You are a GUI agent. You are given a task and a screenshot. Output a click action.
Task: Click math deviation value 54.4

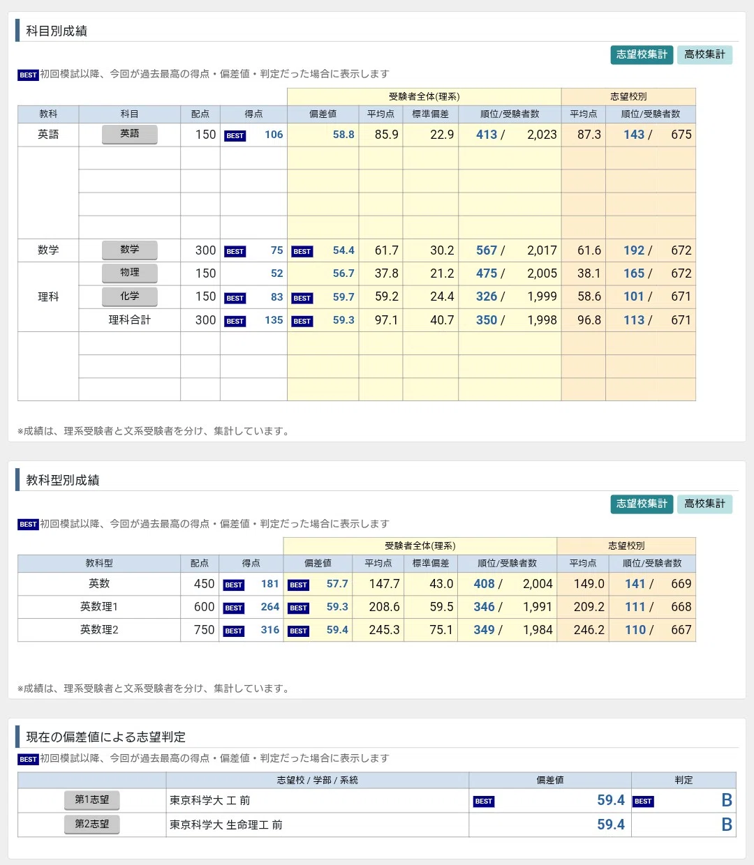(343, 250)
